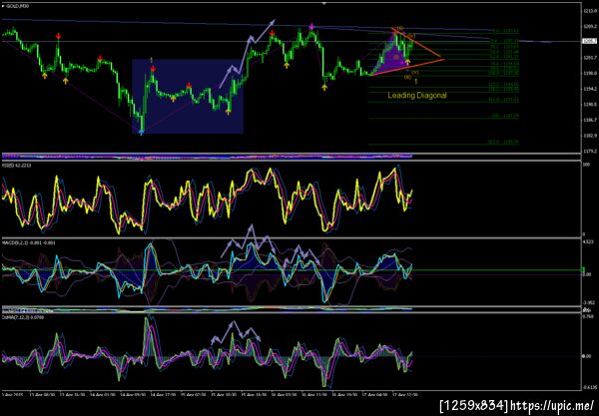Select the blue up-arrow at the chart's lowest candle

(142, 132)
